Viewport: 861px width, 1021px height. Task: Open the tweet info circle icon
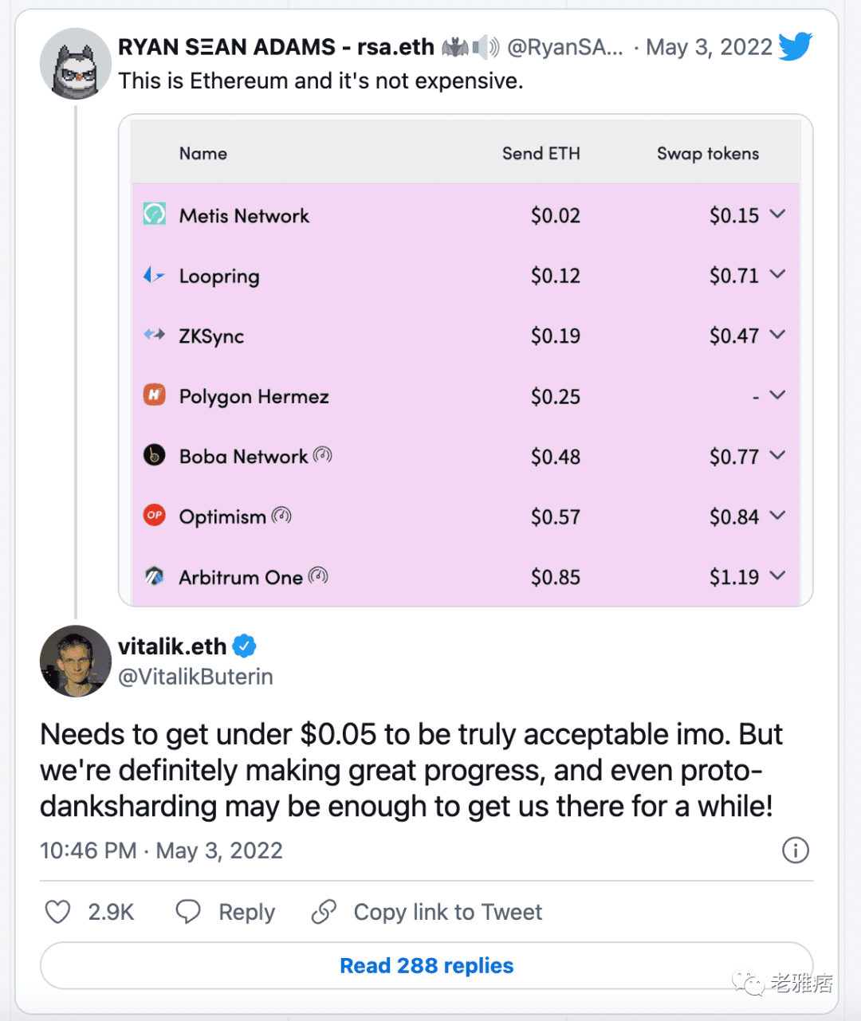[x=795, y=850]
